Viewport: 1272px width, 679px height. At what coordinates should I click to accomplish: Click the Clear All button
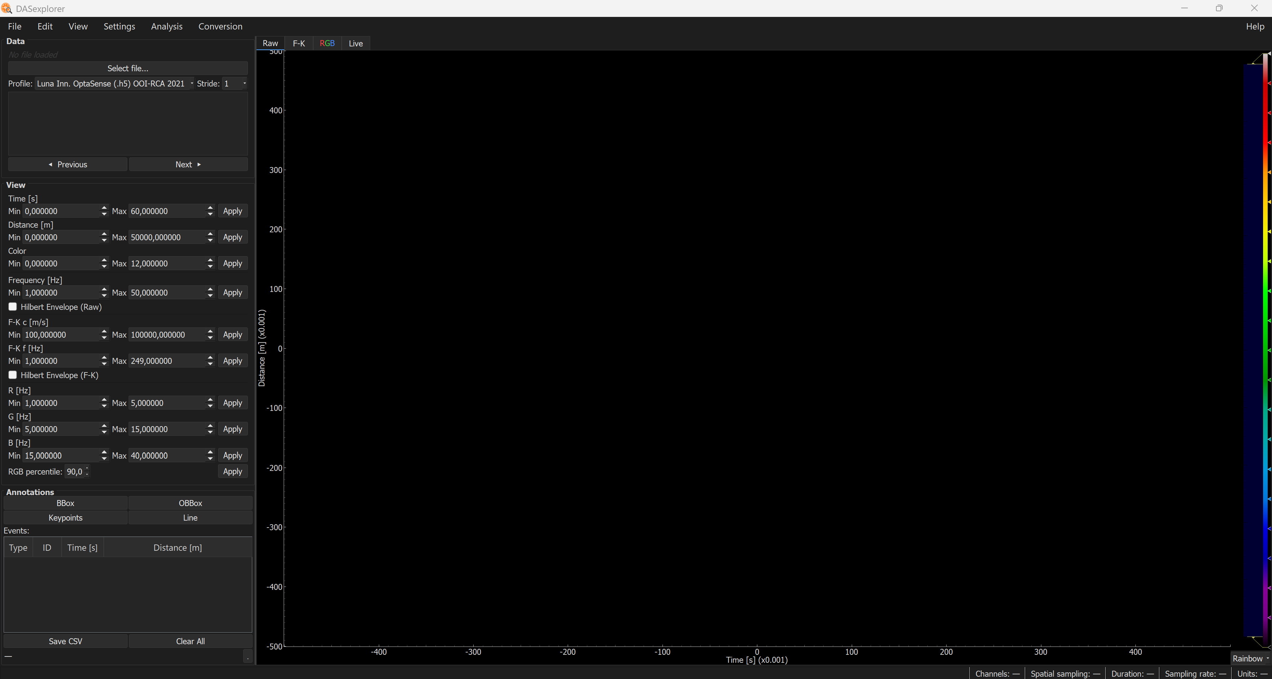[x=191, y=642]
